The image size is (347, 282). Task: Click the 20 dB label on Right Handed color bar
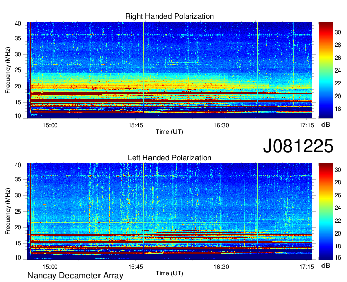pos(338,96)
